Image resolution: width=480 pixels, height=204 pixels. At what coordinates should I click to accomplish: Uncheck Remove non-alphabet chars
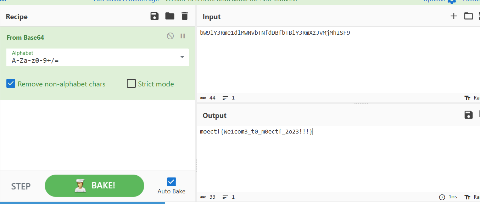point(11,84)
